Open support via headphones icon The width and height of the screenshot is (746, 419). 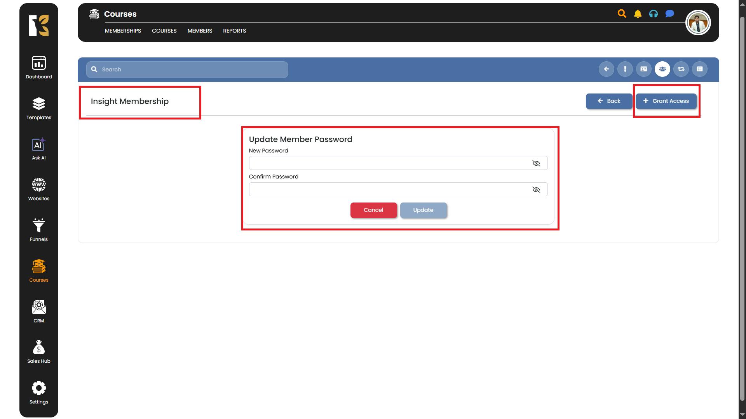(654, 14)
